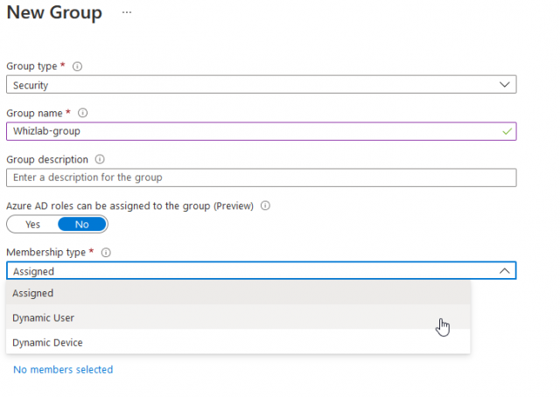Click the info icon beside Group name
This screenshot has height=397, width=560.
(83, 113)
